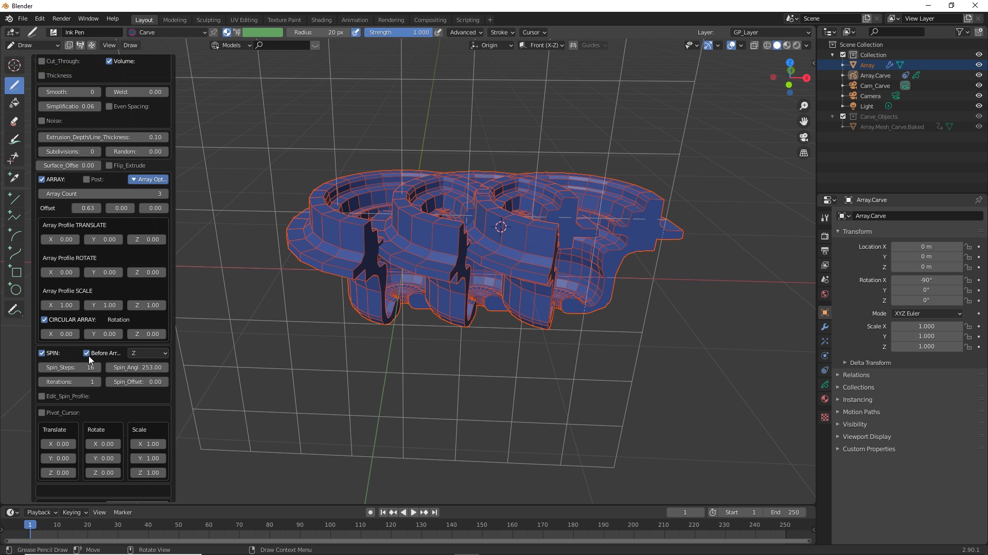Viewport: 988px width, 555px height.
Task: Select the Eyedropper tool
Action: point(14,178)
